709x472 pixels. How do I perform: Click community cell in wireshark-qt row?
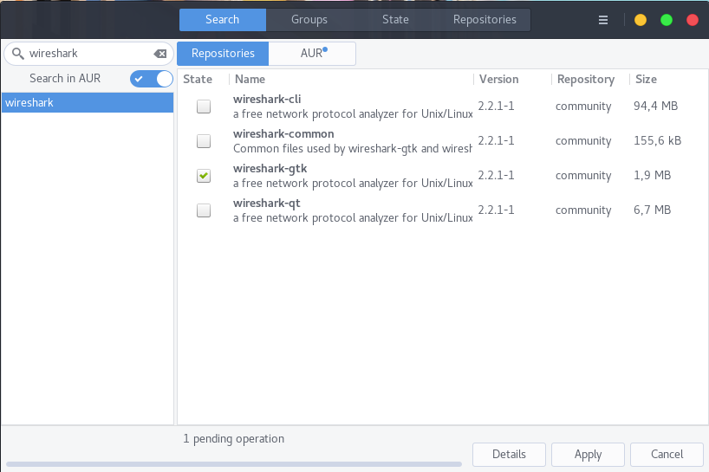(x=583, y=210)
